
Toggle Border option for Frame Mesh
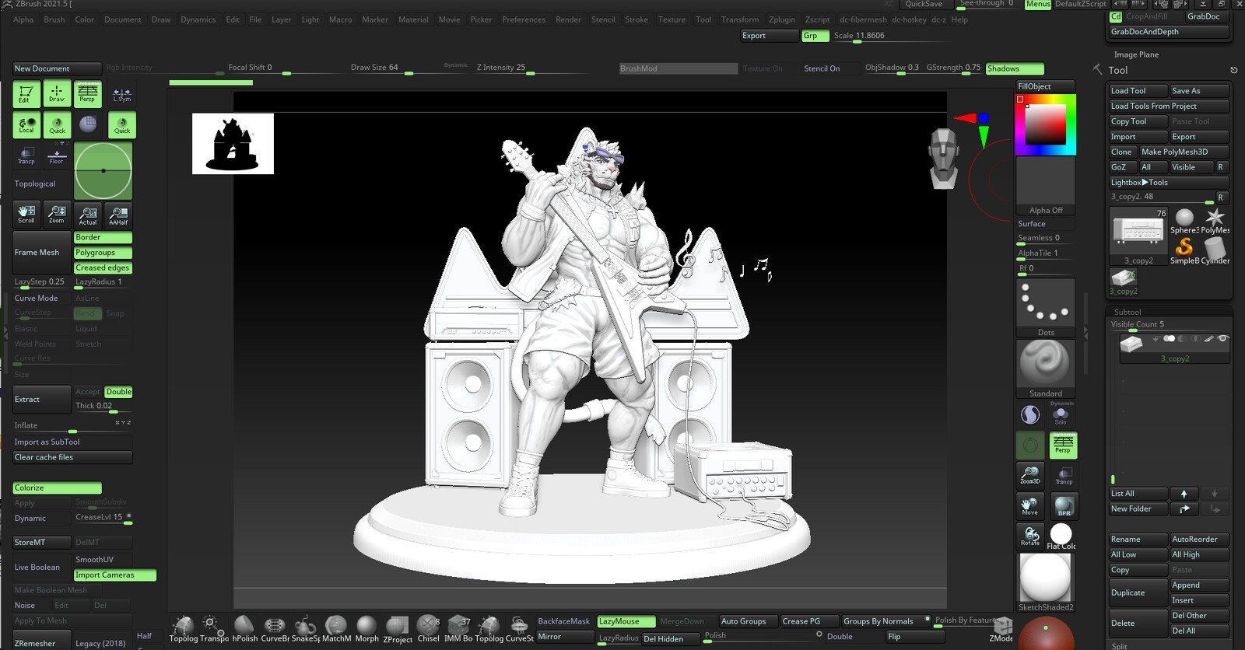(x=103, y=237)
